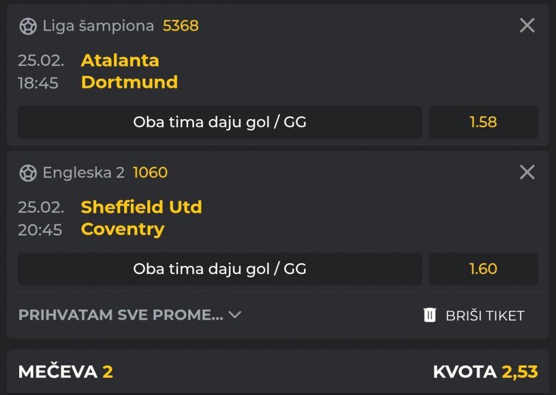Open the Coventry team name
The width and height of the screenshot is (556, 395).
coord(123,229)
